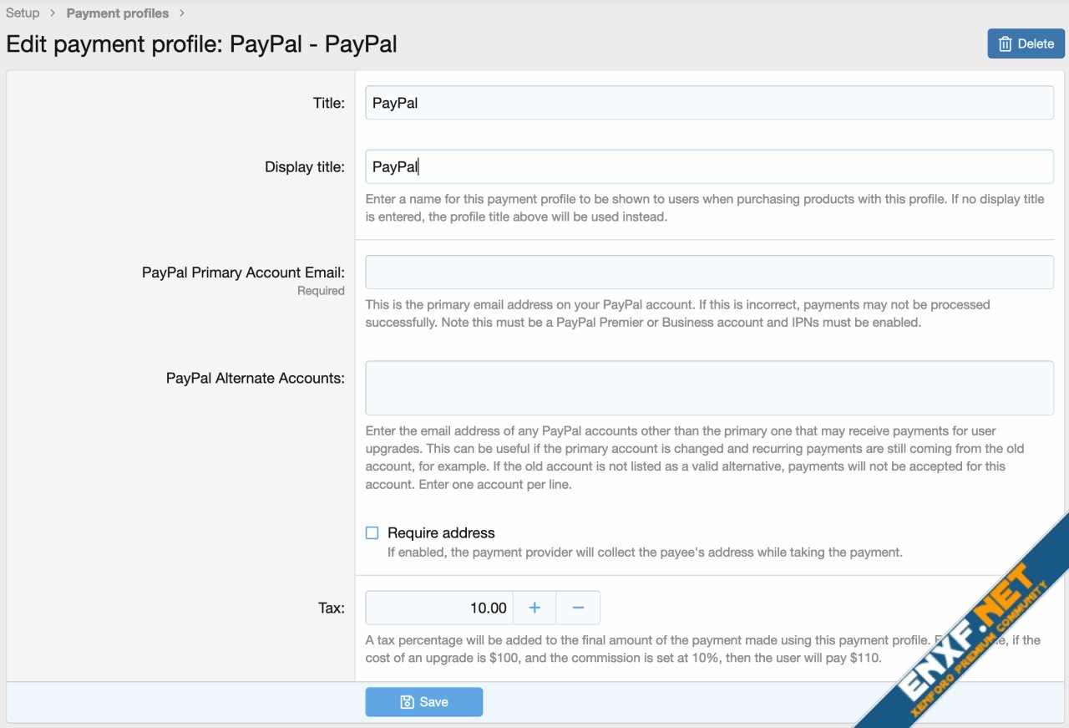Image resolution: width=1069 pixels, height=728 pixels.
Task: Increase the Tax value with the plus icon
Action: (x=534, y=608)
